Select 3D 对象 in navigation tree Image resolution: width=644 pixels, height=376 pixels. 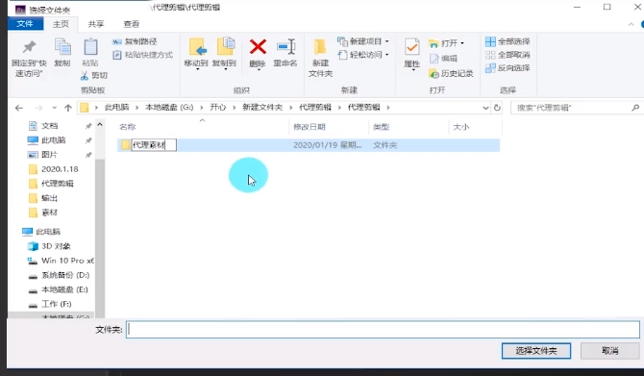click(x=56, y=246)
